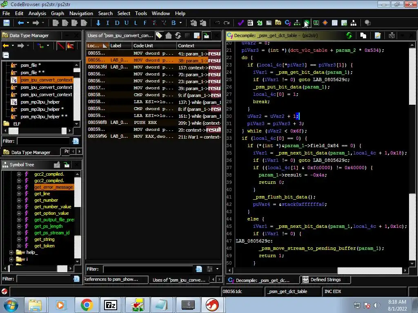Take decompiler snapshot with camera icon
Screen dimensions: 418x313
(x=391, y=35)
